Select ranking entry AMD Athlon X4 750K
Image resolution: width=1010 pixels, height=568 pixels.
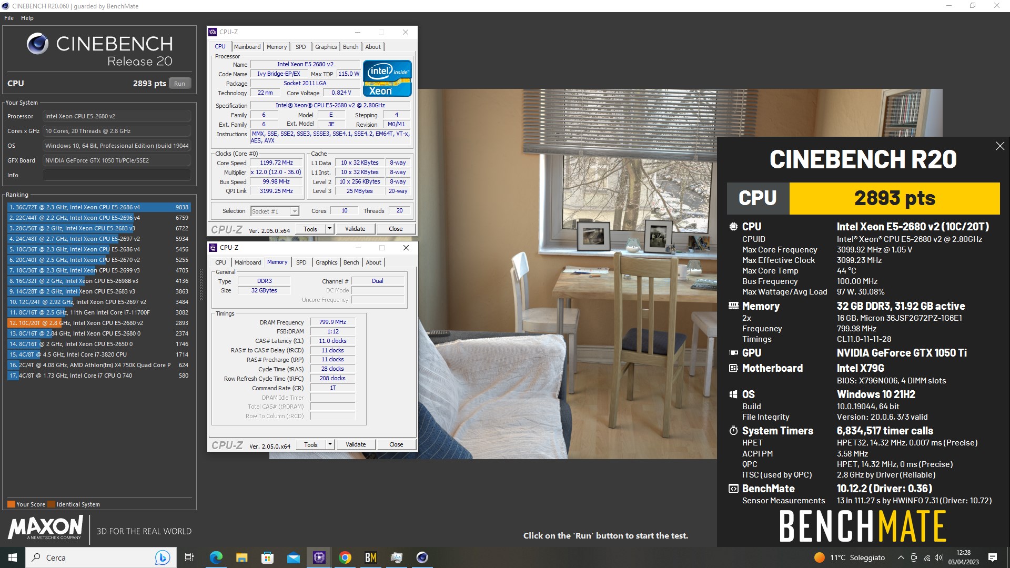point(99,365)
